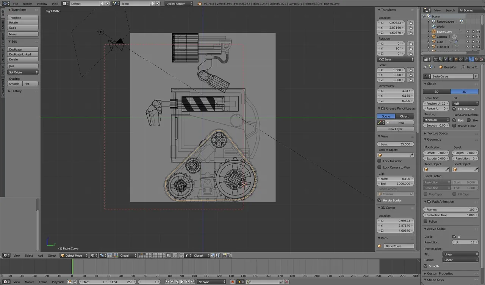
Task: Expand the Custom Properties panel
Action: (440, 274)
